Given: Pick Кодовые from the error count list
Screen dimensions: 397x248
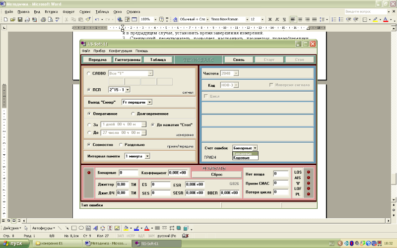Looking at the screenshot, I should point(245,158).
